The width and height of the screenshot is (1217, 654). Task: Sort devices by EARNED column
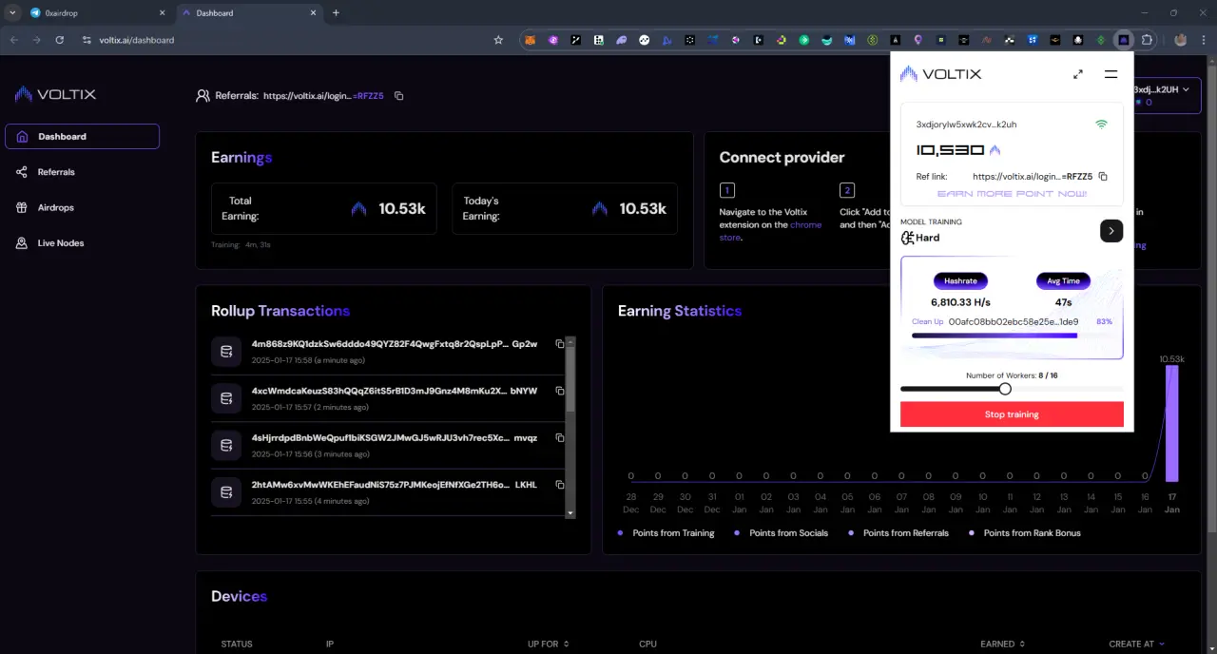coord(1002,644)
